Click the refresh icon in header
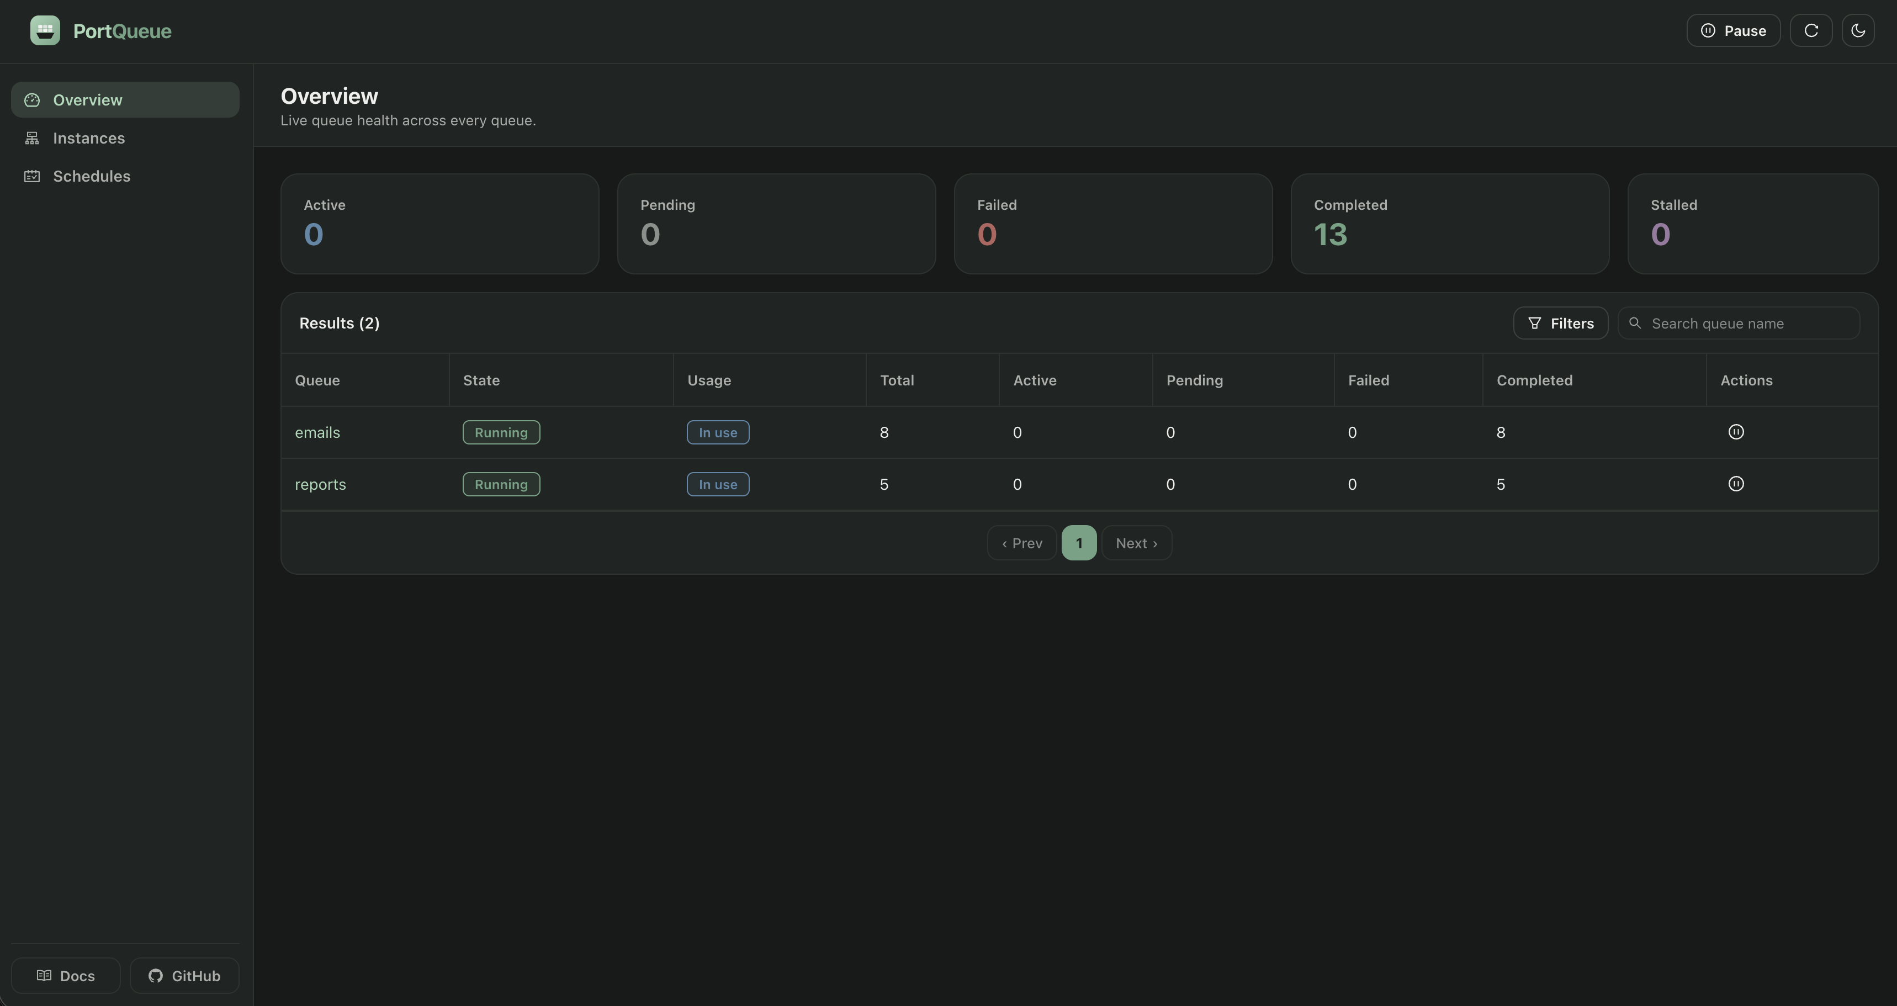This screenshot has height=1006, width=1897. pyautogui.click(x=1811, y=30)
